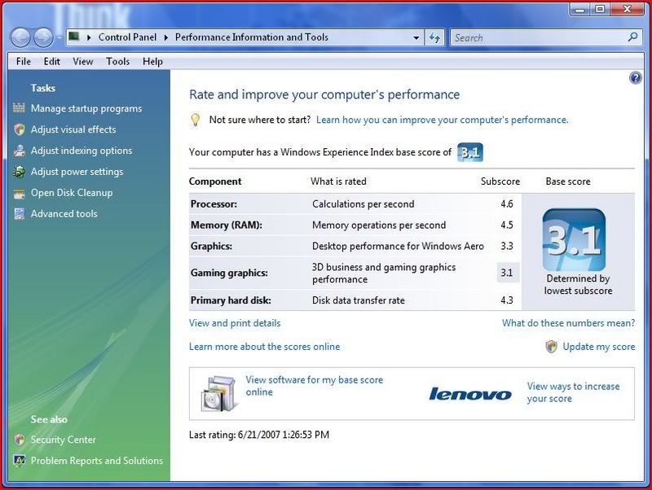
Task: Click the search magnifying glass icon
Action: coord(632,37)
